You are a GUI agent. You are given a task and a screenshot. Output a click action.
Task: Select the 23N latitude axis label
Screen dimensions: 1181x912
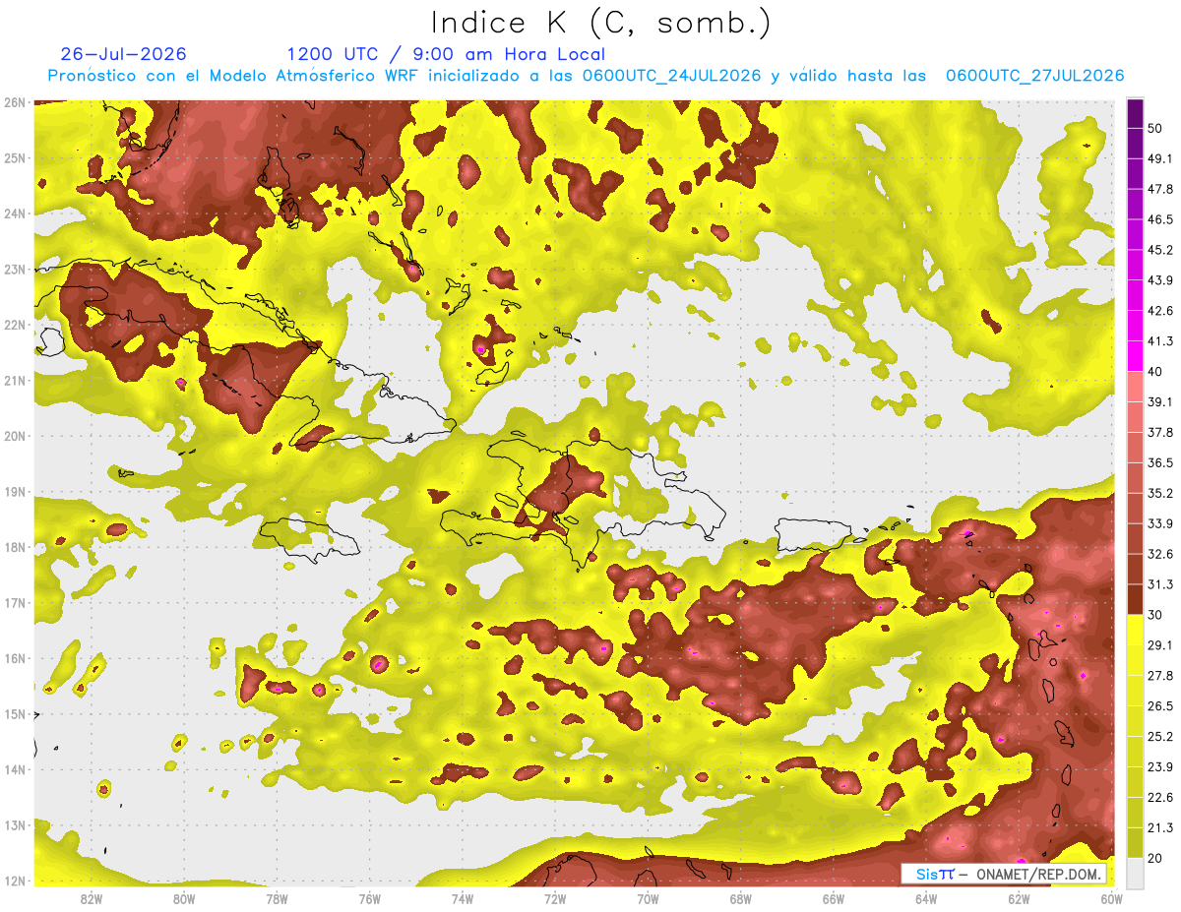tap(14, 269)
